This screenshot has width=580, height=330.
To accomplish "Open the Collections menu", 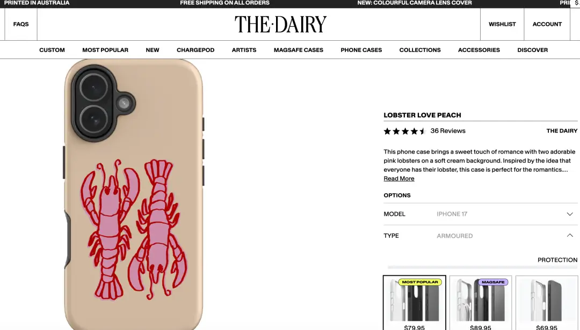I will (420, 50).
